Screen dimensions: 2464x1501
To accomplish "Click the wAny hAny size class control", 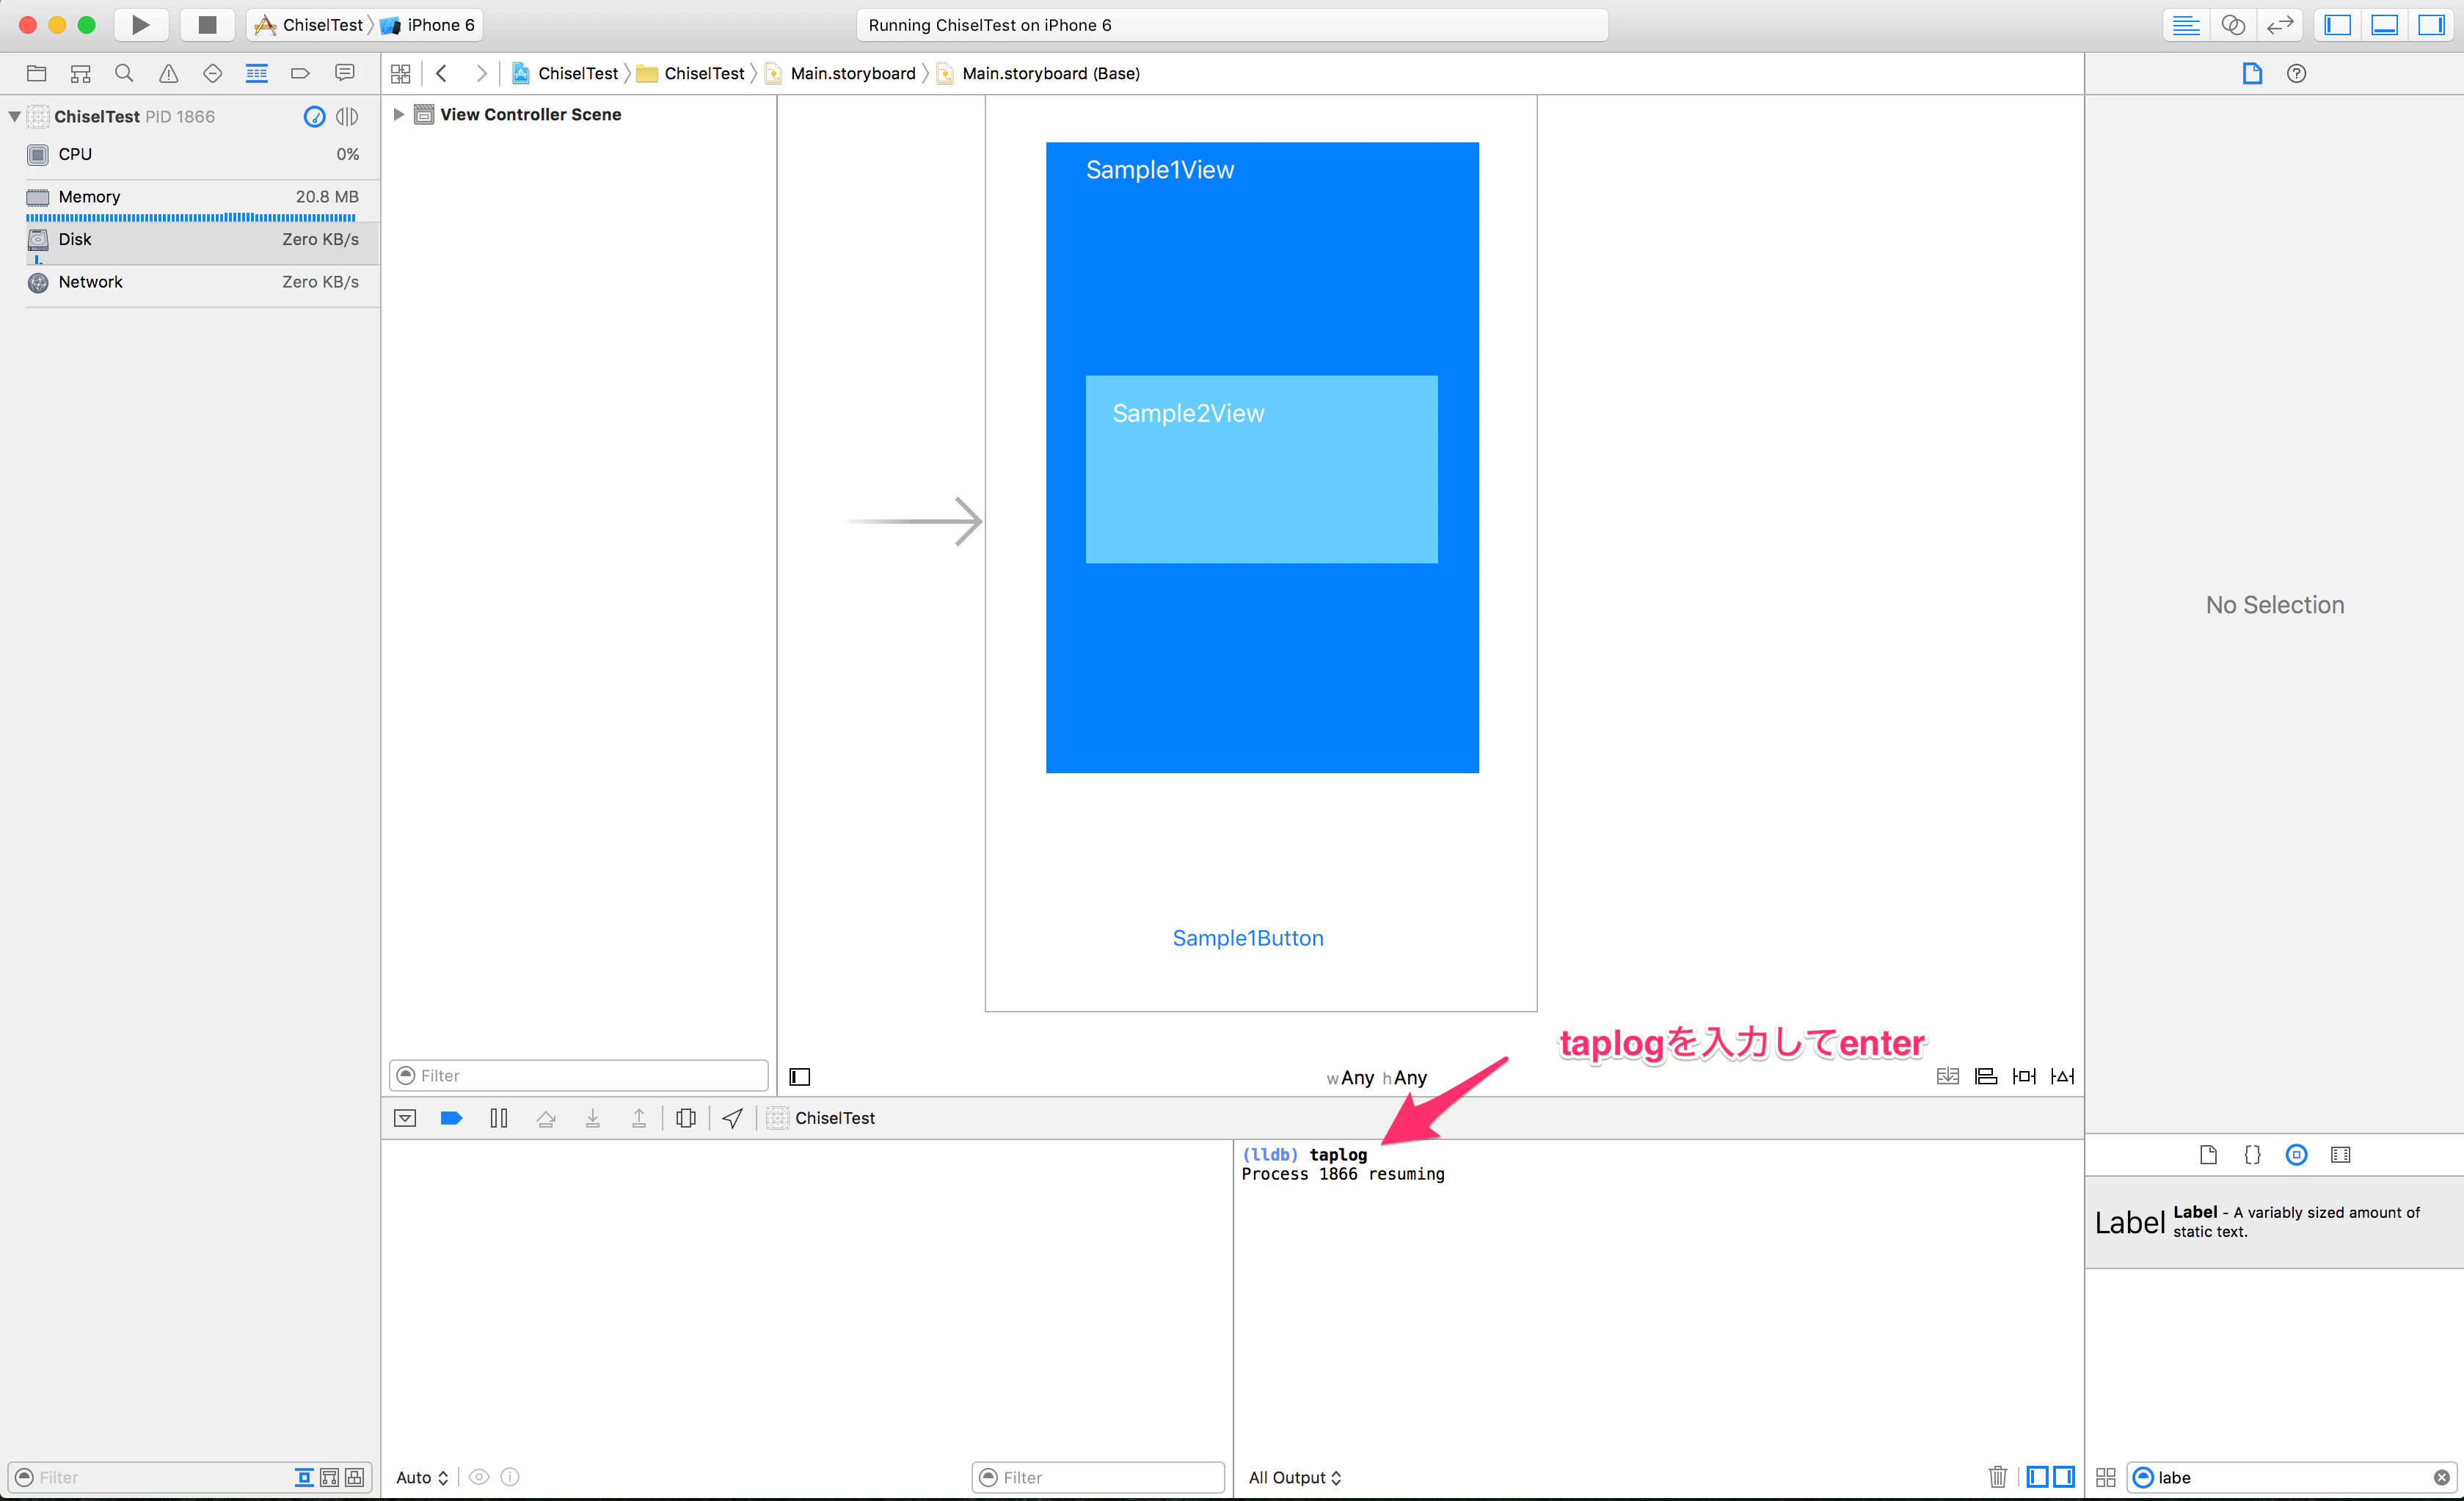I will 1377,1077.
